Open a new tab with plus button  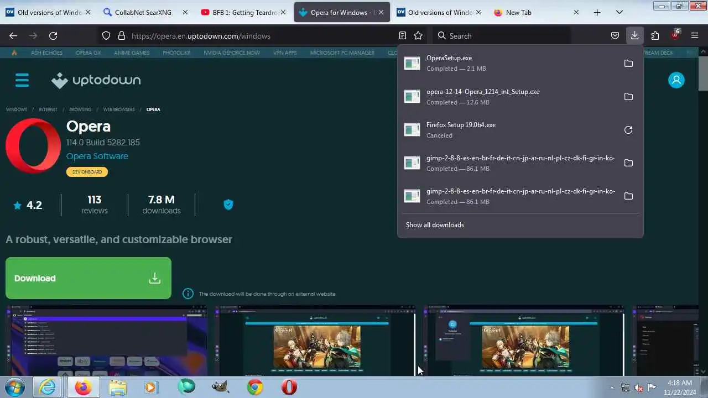pos(597,12)
